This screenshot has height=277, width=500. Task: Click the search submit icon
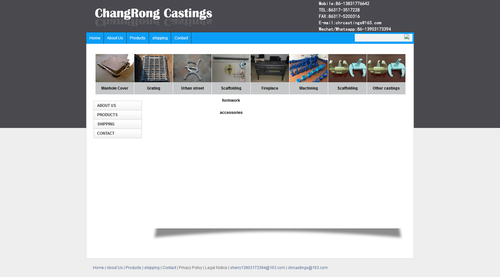coord(407,37)
